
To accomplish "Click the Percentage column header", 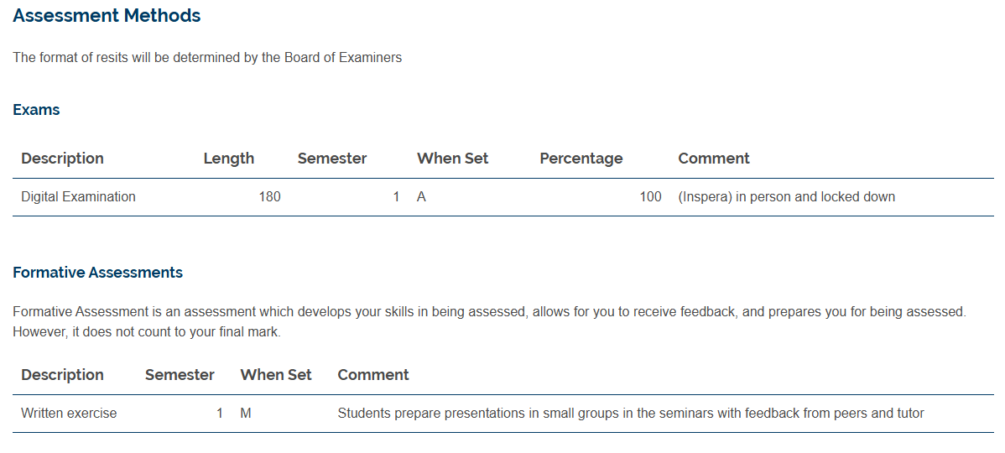I will coord(581,159).
